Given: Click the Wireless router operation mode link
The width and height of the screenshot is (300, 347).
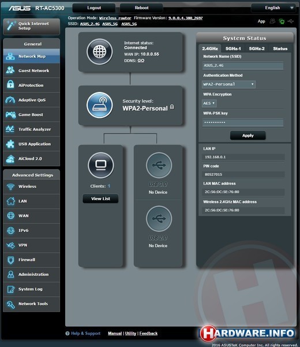Looking at the screenshot, I should pos(115,18).
